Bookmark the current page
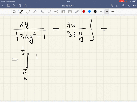The image size is (137, 102). click(x=19, y=6)
